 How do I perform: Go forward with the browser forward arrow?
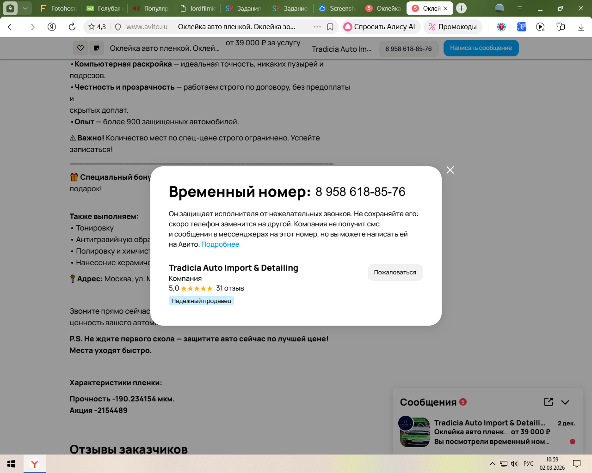(31, 27)
